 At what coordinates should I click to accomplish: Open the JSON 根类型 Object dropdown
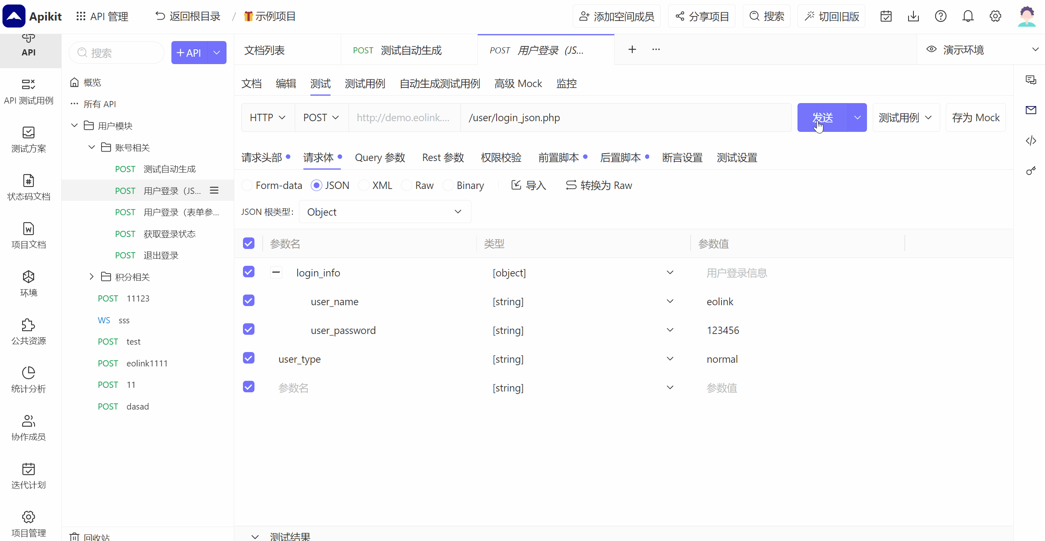[x=384, y=212]
